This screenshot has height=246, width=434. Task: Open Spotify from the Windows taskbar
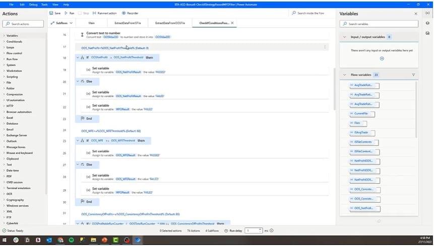pos(71,240)
